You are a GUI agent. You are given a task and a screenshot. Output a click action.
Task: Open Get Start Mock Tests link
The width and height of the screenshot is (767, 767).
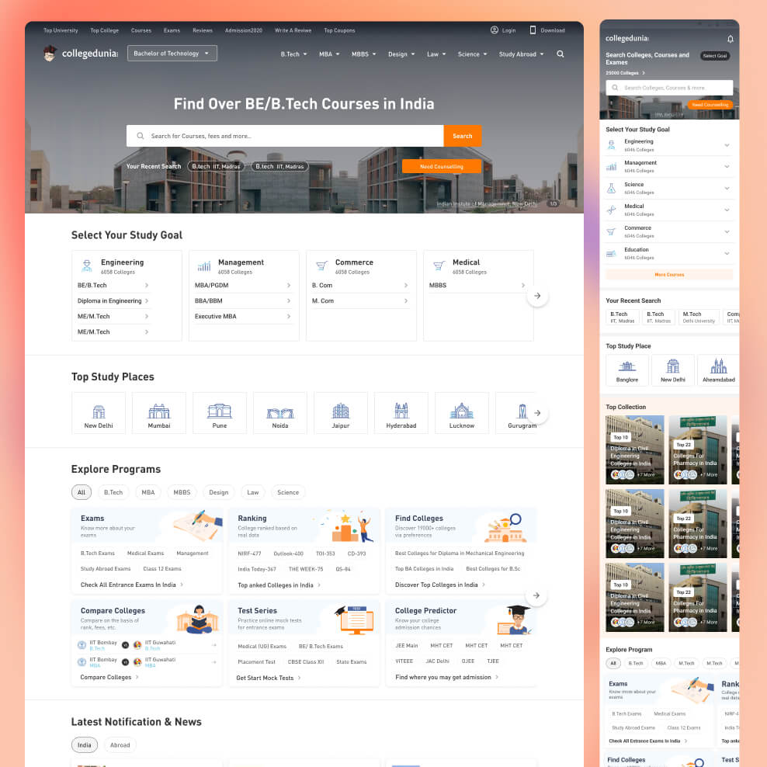click(x=268, y=678)
